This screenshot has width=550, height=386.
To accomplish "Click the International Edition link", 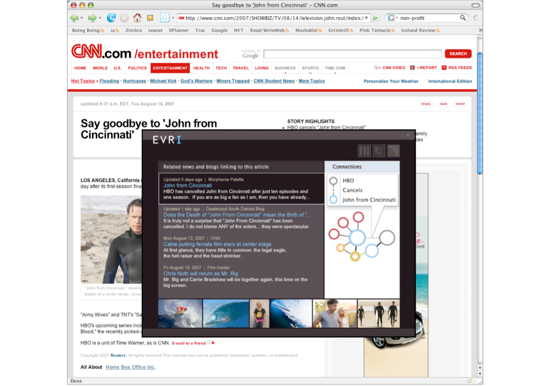I will [x=450, y=81].
